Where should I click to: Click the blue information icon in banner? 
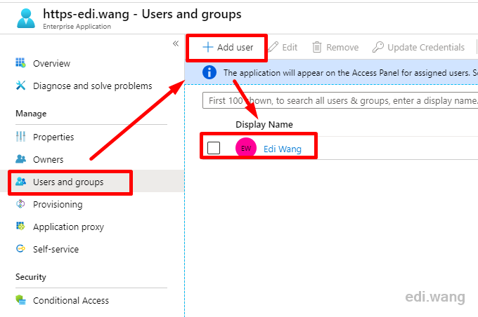209,72
